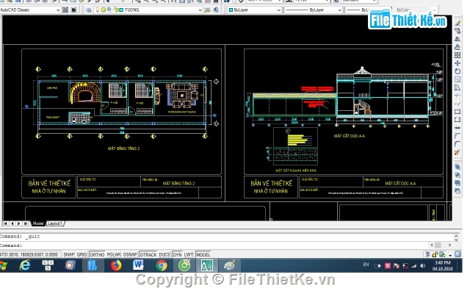This screenshot has height=294, width=470.
Task: Toggle GRID display in status bar
Action: click(x=82, y=255)
